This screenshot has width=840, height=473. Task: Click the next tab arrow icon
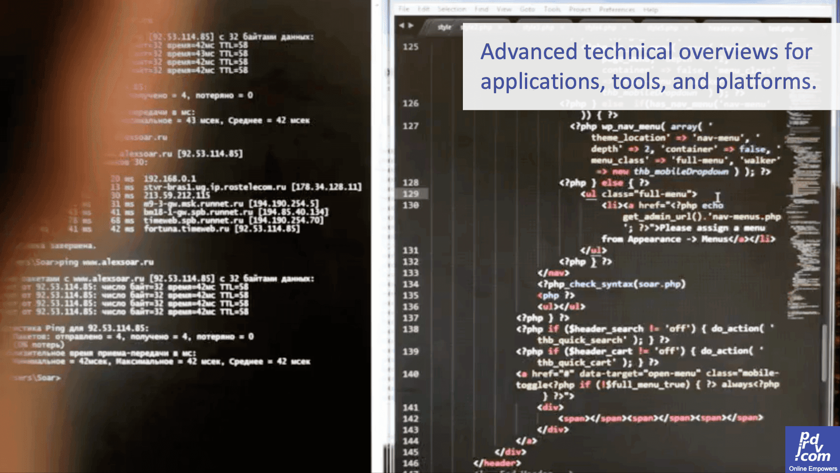point(410,26)
